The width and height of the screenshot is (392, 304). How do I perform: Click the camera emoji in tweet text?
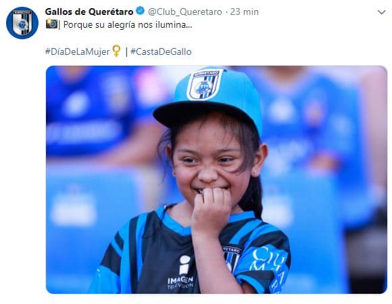click(52, 24)
